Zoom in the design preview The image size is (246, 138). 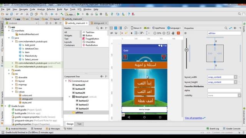(164, 33)
